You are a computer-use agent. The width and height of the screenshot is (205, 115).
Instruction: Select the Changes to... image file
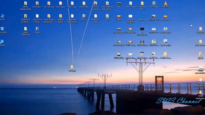[x=131, y=30]
